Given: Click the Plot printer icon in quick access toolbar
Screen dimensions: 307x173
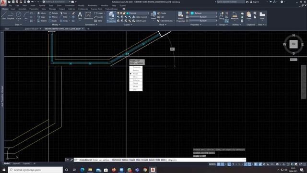Looking at the screenshot, I should [x=28, y=2].
